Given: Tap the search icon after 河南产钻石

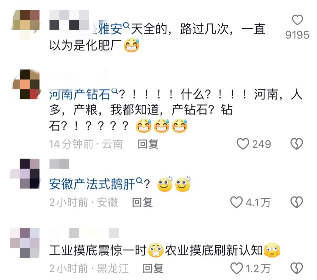Looking at the screenshot, I should [115, 91].
